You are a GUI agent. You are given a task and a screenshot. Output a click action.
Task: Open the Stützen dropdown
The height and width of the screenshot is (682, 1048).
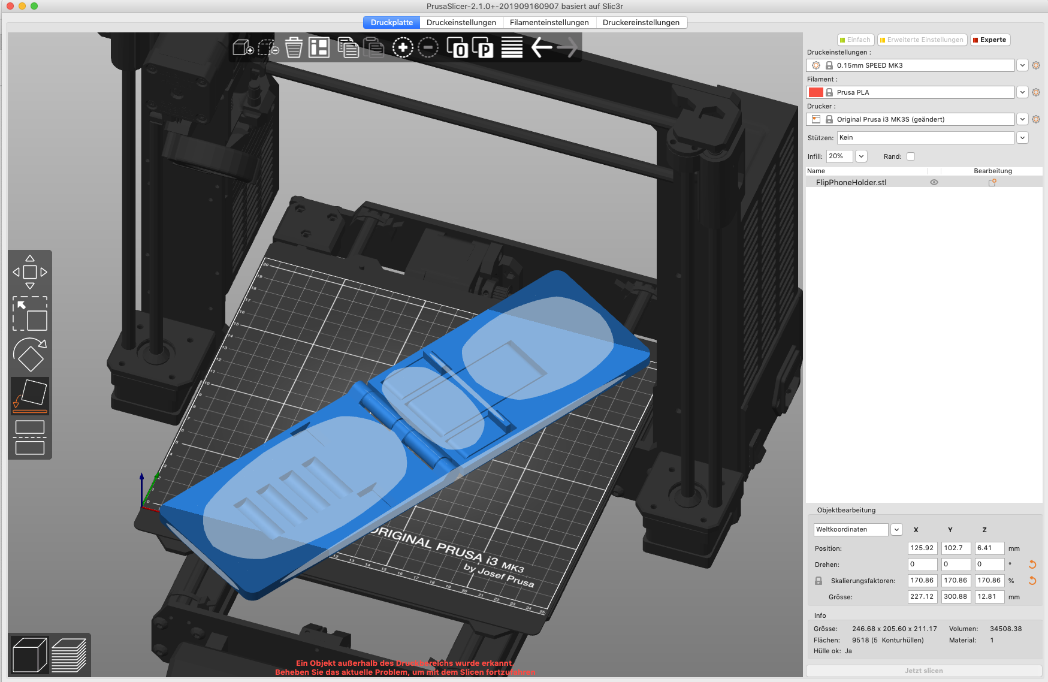[1022, 137]
